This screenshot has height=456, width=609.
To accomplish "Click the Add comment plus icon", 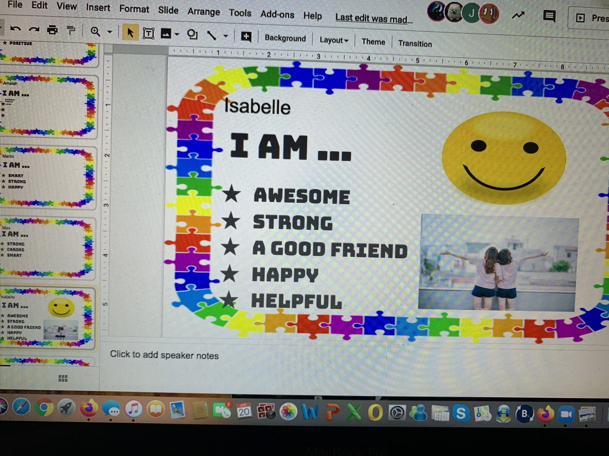I will 246,36.
